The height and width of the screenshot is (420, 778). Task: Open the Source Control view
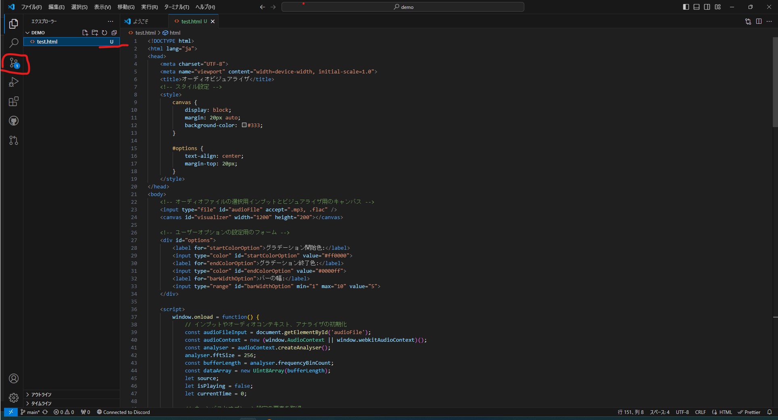click(14, 63)
